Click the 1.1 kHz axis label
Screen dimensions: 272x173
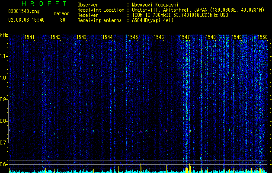[x=3, y=56]
